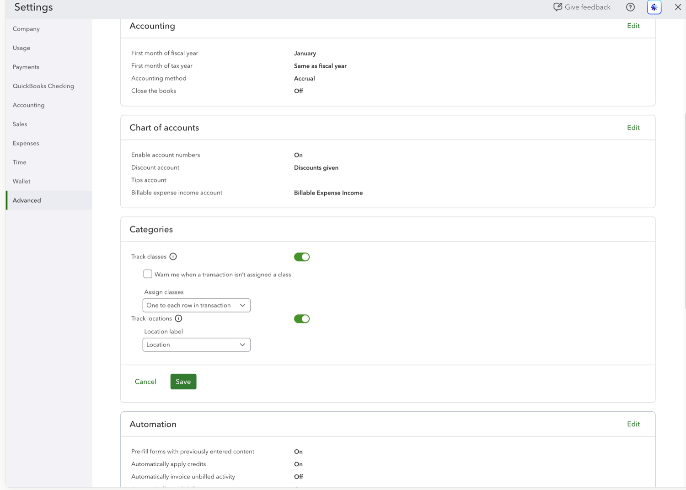Show info about Track classes
The height and width of the screenshot is (490, 686).
pyautogui.click(x=173, y=257)
